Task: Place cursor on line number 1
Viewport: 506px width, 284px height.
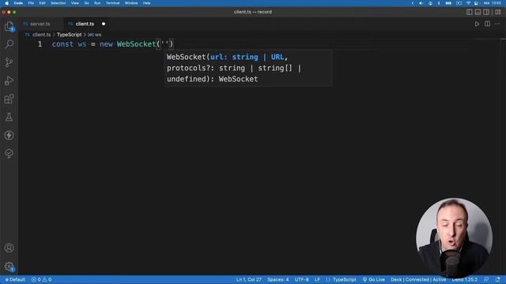Action: pyautogui.click(x=40, y=44)
